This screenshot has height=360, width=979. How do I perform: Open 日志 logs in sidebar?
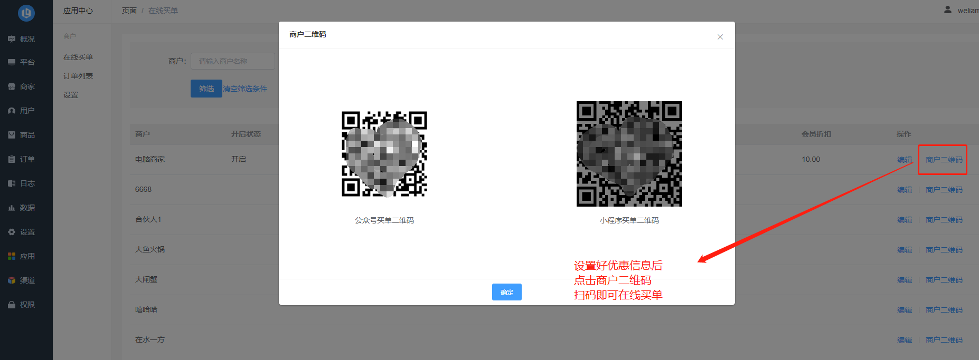point(22,183)
